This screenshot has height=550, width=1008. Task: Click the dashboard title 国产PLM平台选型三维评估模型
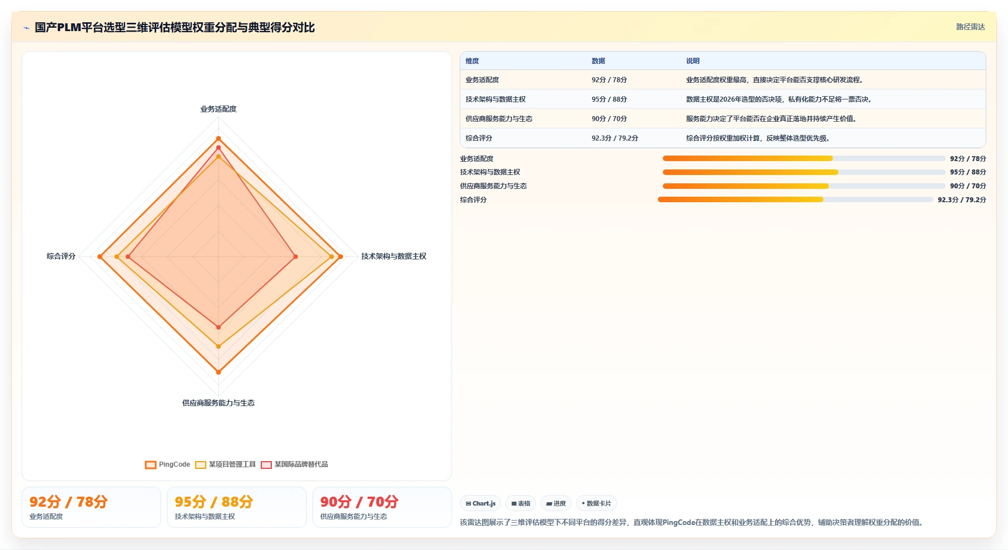(x=175, y=28)
